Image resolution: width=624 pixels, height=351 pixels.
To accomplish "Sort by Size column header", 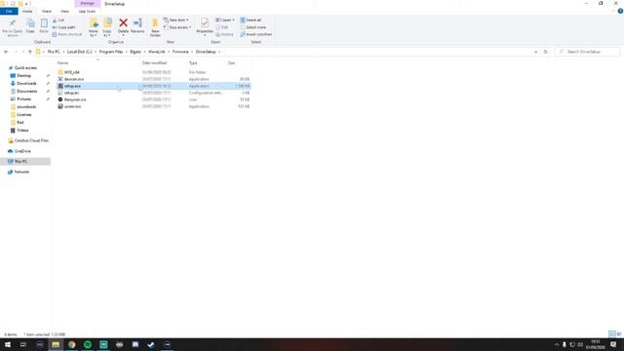I will pos(231,62).
